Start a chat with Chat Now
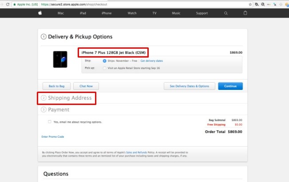Screen dimensions: 289x182 click(x=86, y=86)
